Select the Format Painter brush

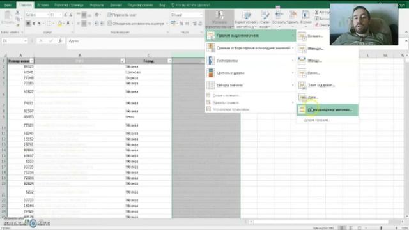click(17, 25)
